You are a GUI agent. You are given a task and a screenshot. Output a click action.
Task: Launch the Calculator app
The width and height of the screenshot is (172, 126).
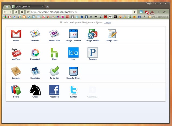pos(35,71)
